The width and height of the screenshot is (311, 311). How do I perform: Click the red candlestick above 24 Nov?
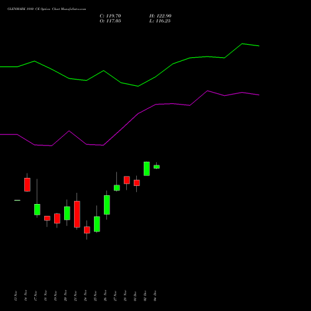87,230
